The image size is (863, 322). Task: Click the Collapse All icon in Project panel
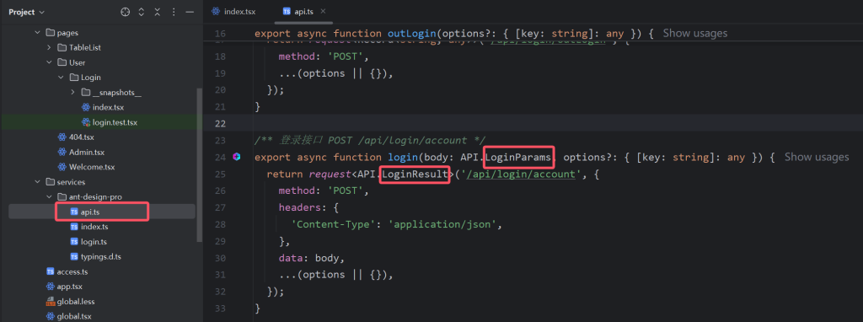(158, 12)
